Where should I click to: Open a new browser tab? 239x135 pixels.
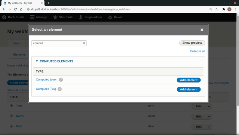click(48, 3)
